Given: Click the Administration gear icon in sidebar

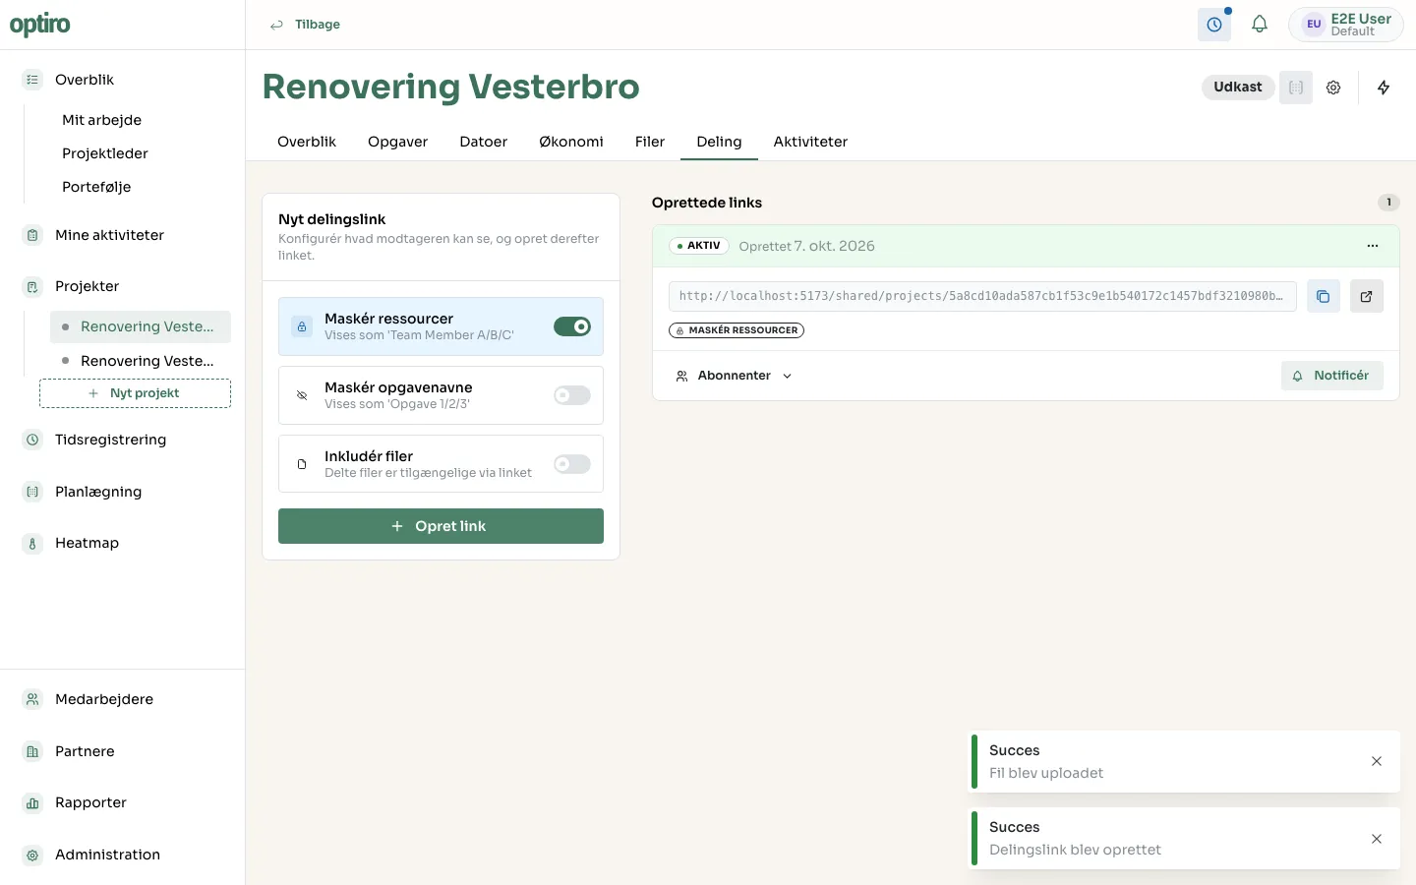Looking at the screenshot, I should (x=32, y=855).
